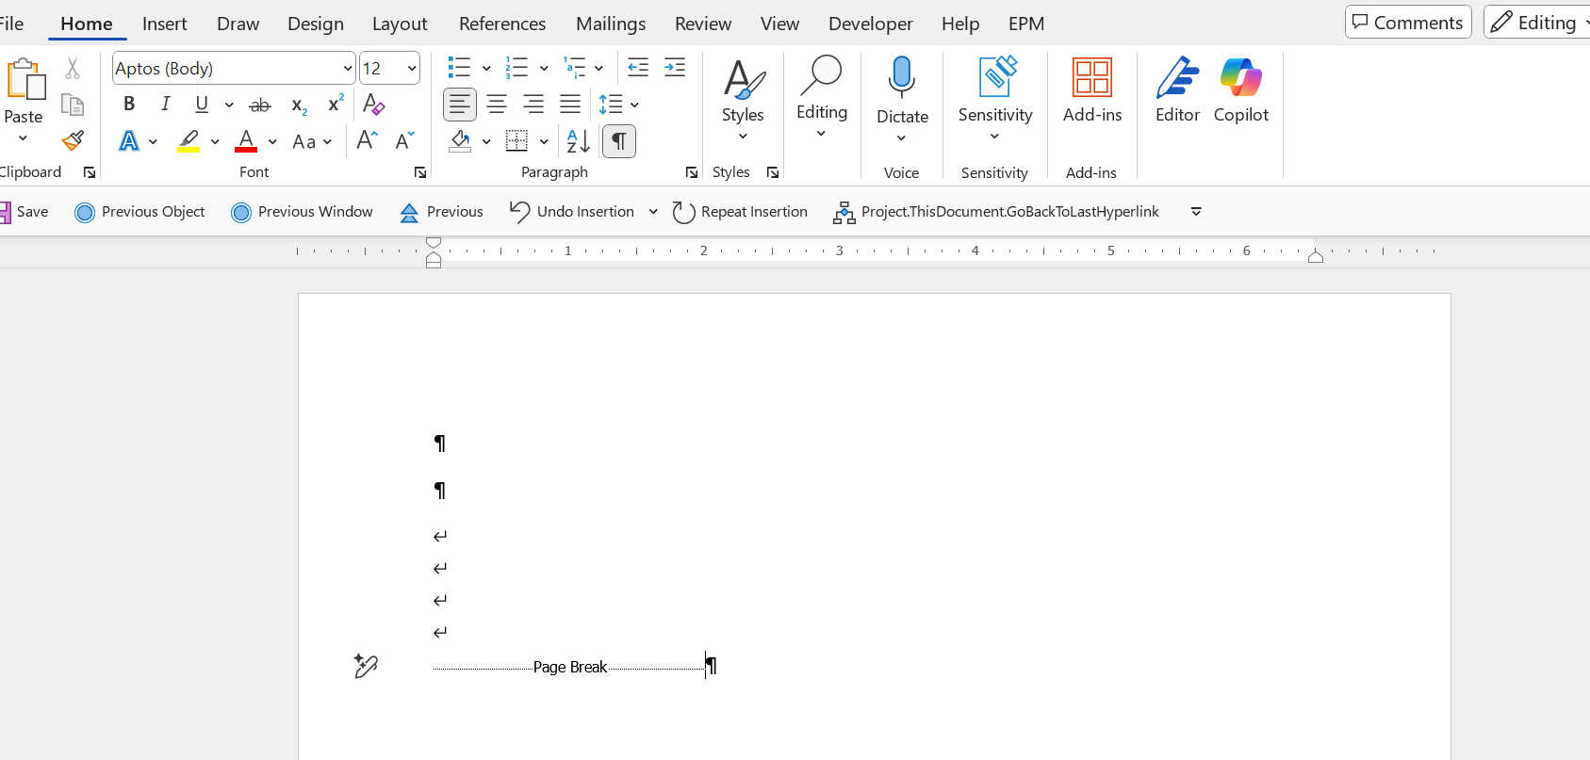The image size is (1590, 760).
Task: Expand the numbering list options arrow
Action: 544,68
